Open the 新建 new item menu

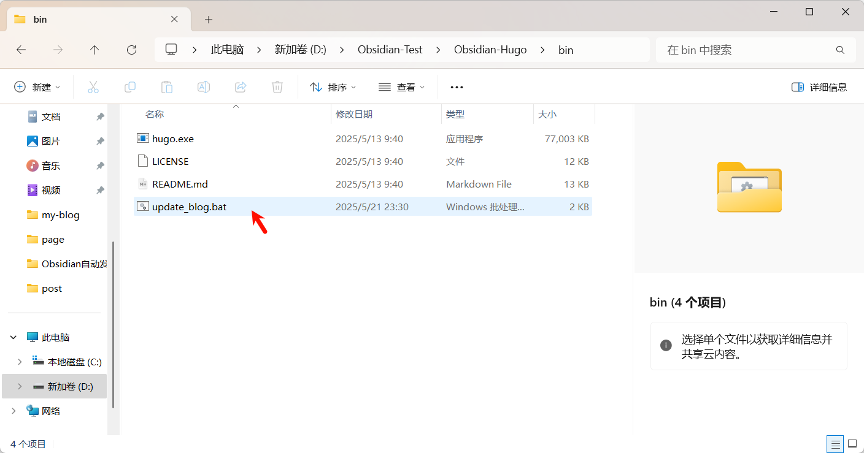click(37, 87)
